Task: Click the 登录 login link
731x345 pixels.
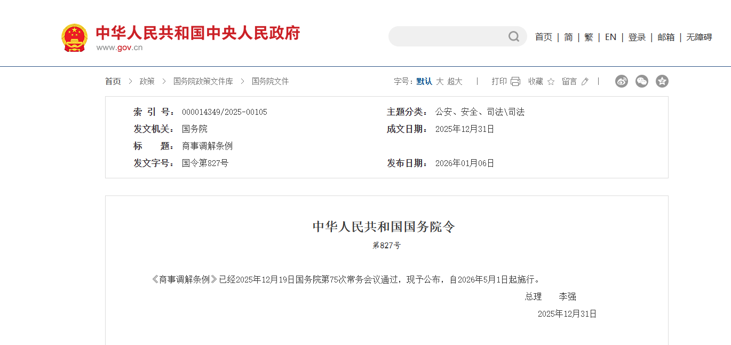Action: coord(637,37)
